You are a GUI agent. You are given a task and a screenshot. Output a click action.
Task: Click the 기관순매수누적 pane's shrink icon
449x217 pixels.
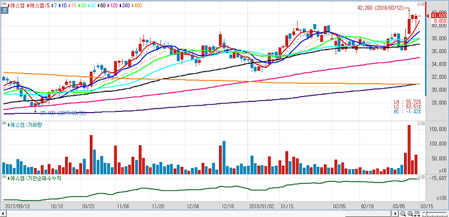point(419,177)
